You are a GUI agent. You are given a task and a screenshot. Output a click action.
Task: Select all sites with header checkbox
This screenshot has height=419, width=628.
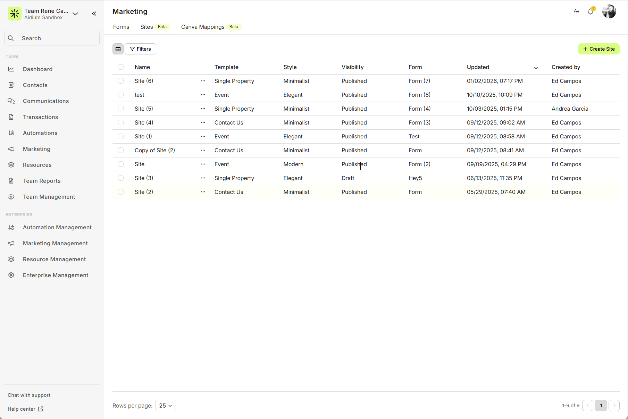(x=121, y=67)
